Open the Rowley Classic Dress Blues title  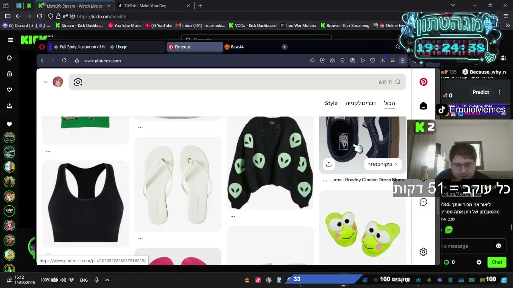pyautogui.click(x=367, y=180)
